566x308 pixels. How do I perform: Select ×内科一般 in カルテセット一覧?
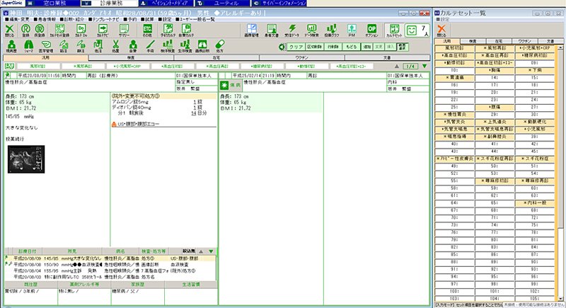[534, 203]
